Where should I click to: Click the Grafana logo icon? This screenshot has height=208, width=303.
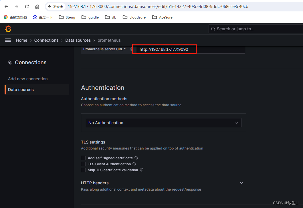tap(8, 29)
